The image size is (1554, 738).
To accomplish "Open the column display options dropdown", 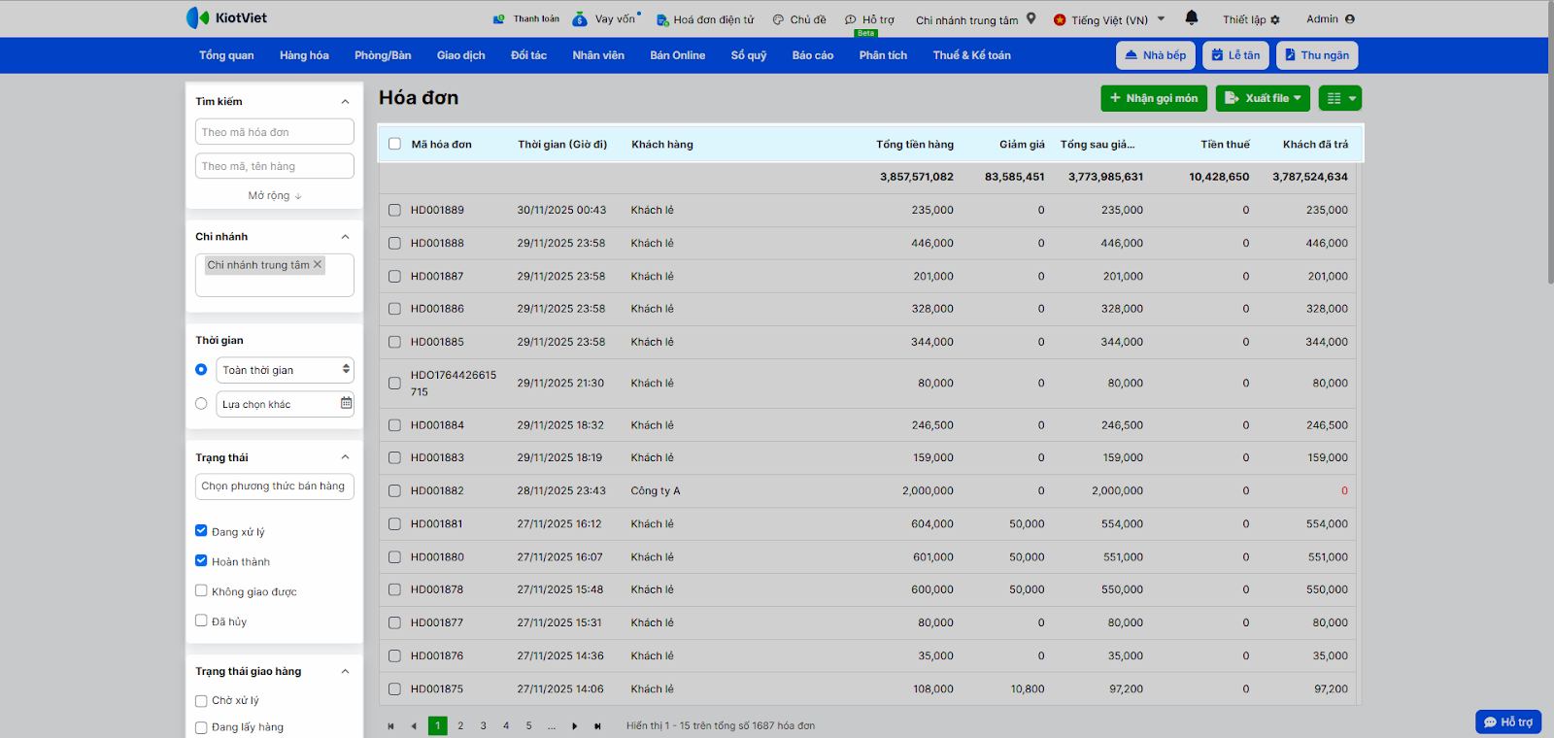I will point(1340,98).
